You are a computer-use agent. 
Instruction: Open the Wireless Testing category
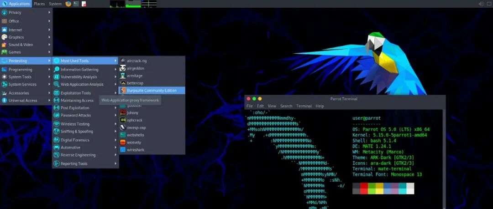pyautogui.click(x=85, y=124)
